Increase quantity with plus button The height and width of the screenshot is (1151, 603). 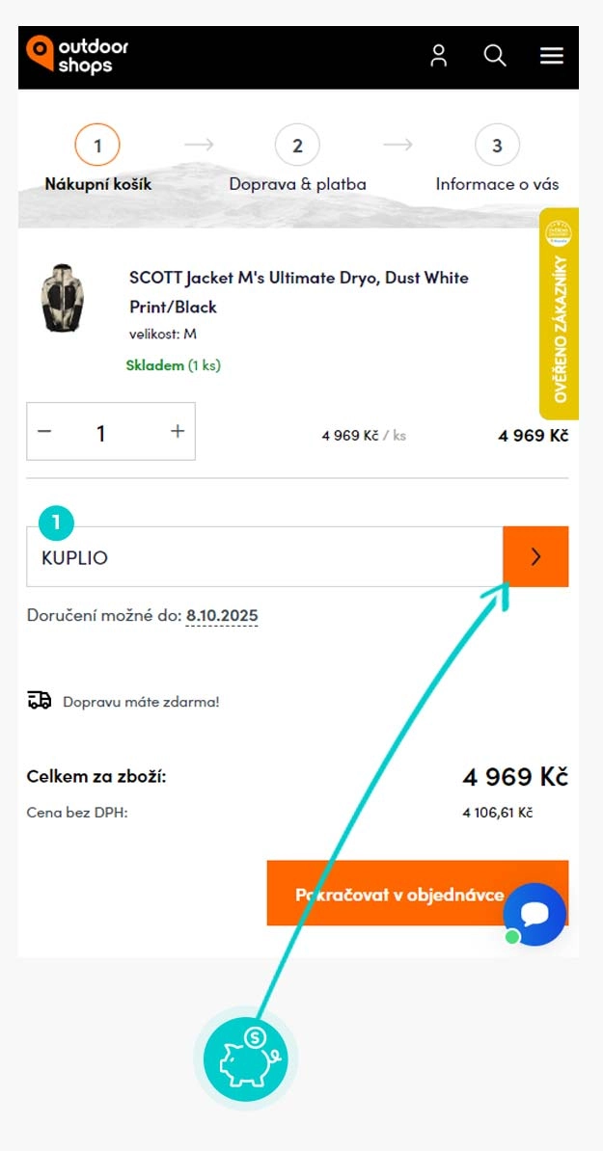[x=178, y=432]
